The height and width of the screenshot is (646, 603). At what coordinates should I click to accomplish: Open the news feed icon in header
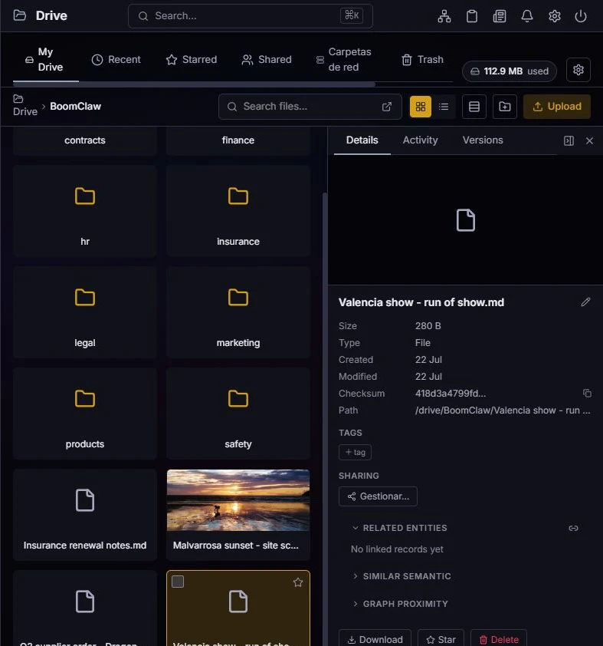click(x=500, y=16)
